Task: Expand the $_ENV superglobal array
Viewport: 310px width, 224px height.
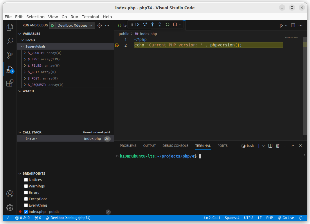Action: (x=25, y=59)
